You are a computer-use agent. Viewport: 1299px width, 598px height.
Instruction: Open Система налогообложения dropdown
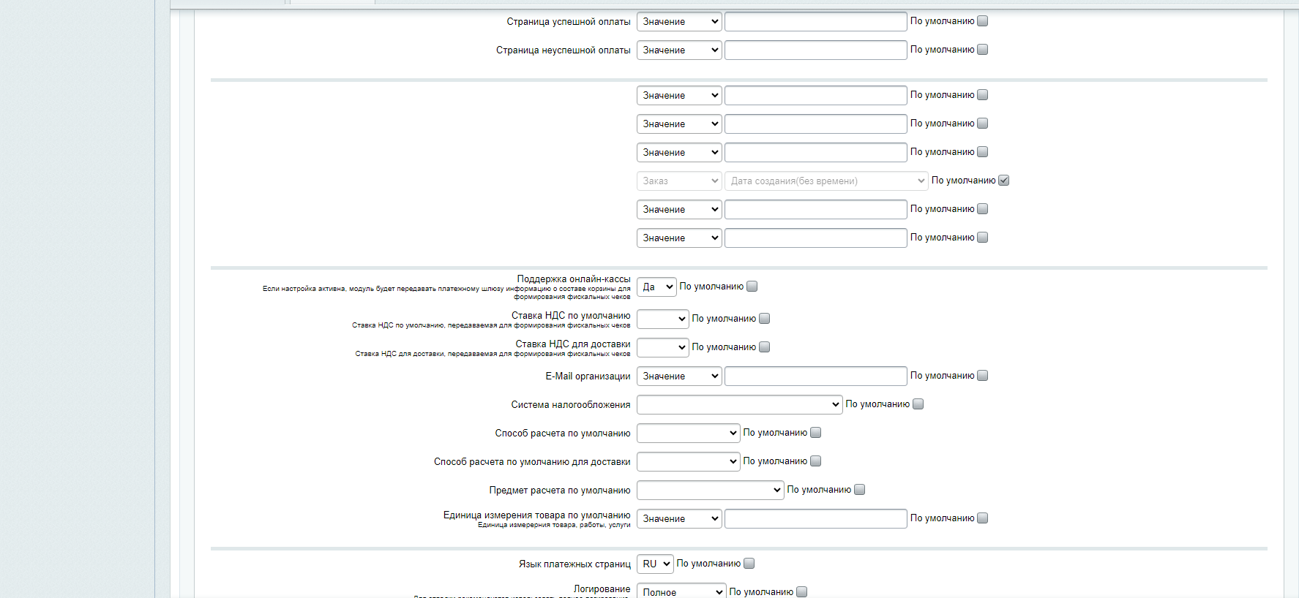point(740,404)
